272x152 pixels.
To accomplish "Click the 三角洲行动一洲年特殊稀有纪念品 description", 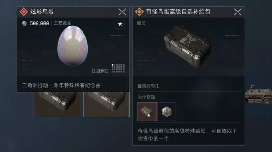I will 61,85.
